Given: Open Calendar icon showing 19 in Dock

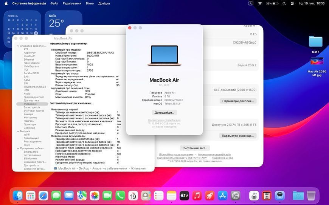Looking at the screenshot, I should tap(133, 196).
